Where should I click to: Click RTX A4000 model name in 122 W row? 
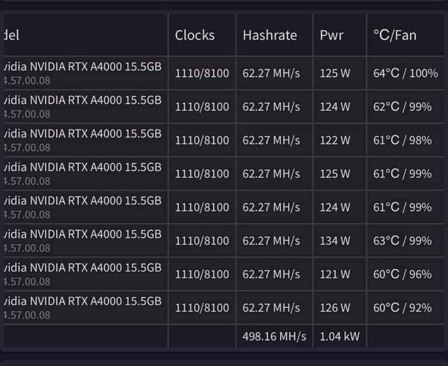(83, 134)
